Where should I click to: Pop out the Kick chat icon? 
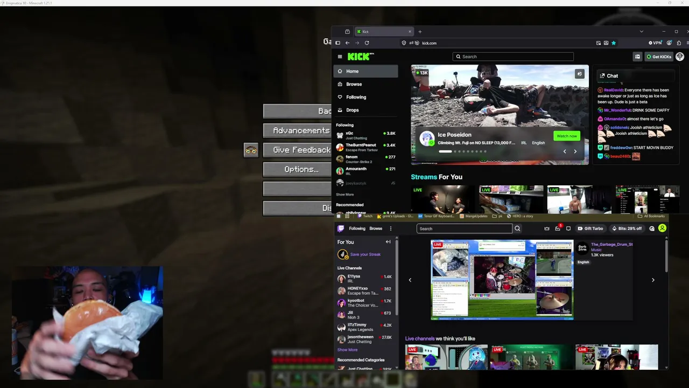[602, 76]
